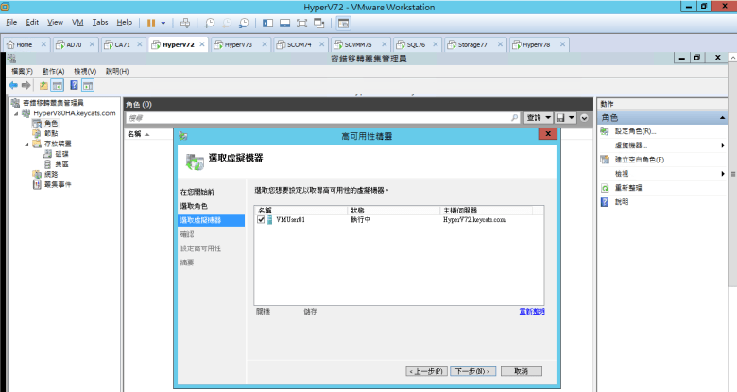
Task: Switch to the SQL76 VM tab
Action: [x=410, y=44]
